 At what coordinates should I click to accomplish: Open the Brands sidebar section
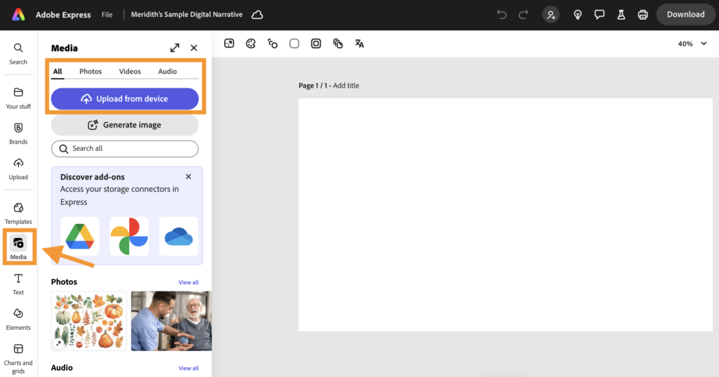click(x=18, y=132)
